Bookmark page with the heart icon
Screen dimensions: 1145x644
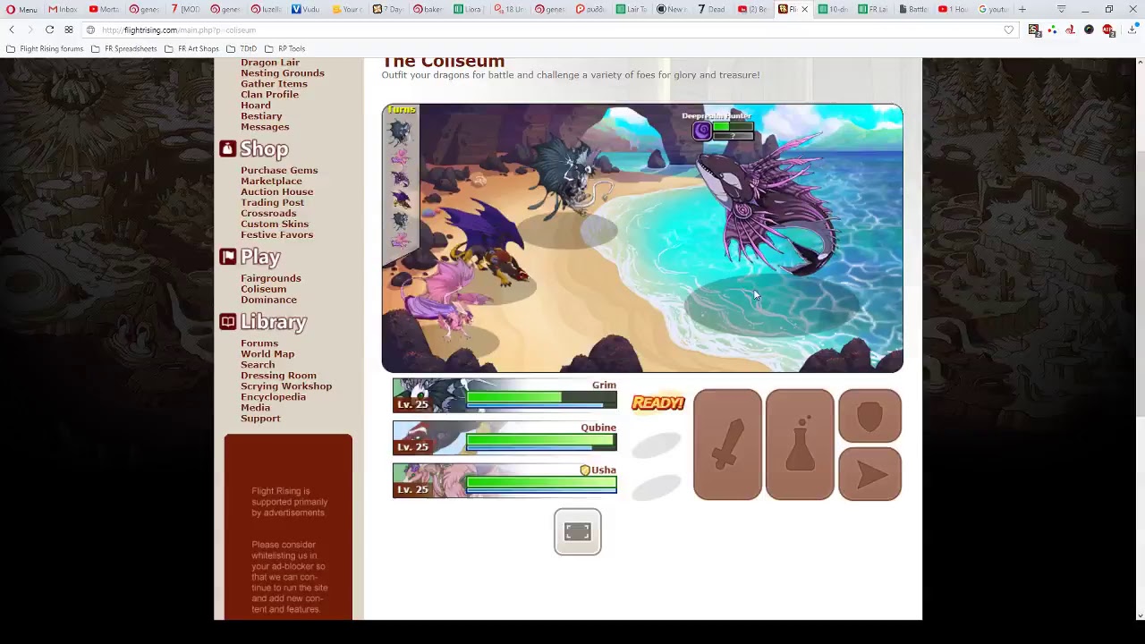1009,30
